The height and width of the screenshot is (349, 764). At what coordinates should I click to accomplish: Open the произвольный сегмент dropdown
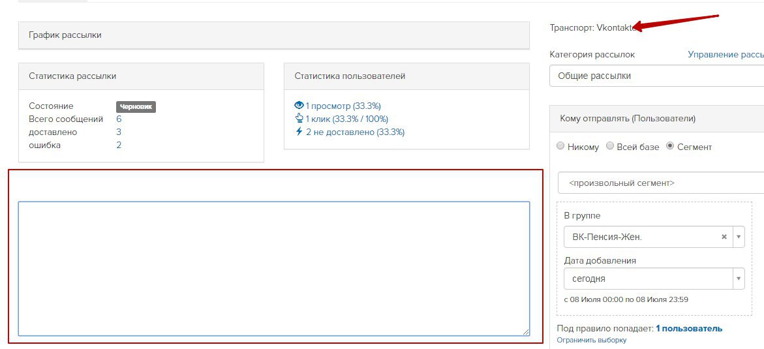(661, 183)
